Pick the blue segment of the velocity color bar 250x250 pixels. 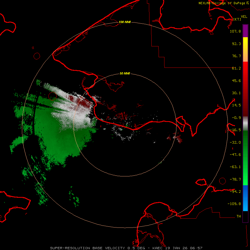coord(245,198)
